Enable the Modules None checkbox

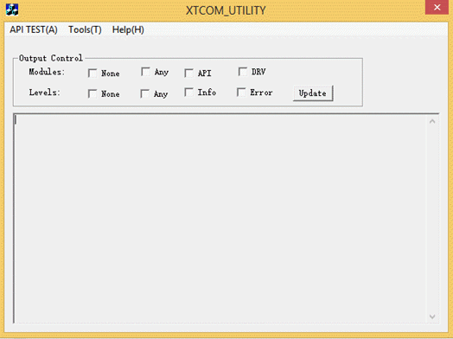coord(93,74)
